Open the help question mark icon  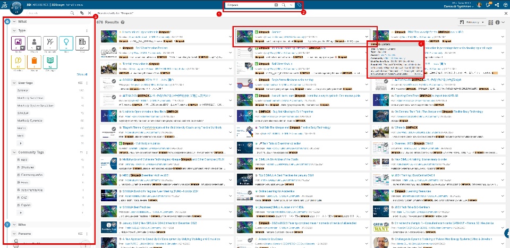(x=505, y=5)
